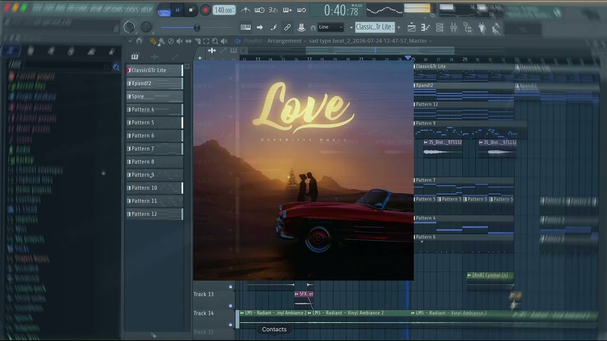This screenshot has width=607, height=341.
Task: Open the Piano roll icon
Action: click(425, 28)
